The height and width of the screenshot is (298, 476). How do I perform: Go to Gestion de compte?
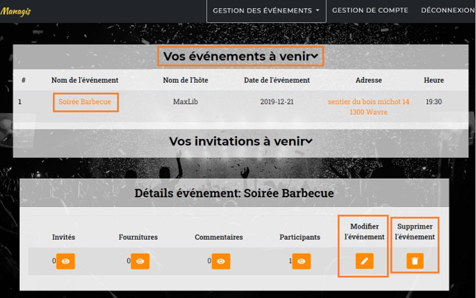tap(370, 11)
